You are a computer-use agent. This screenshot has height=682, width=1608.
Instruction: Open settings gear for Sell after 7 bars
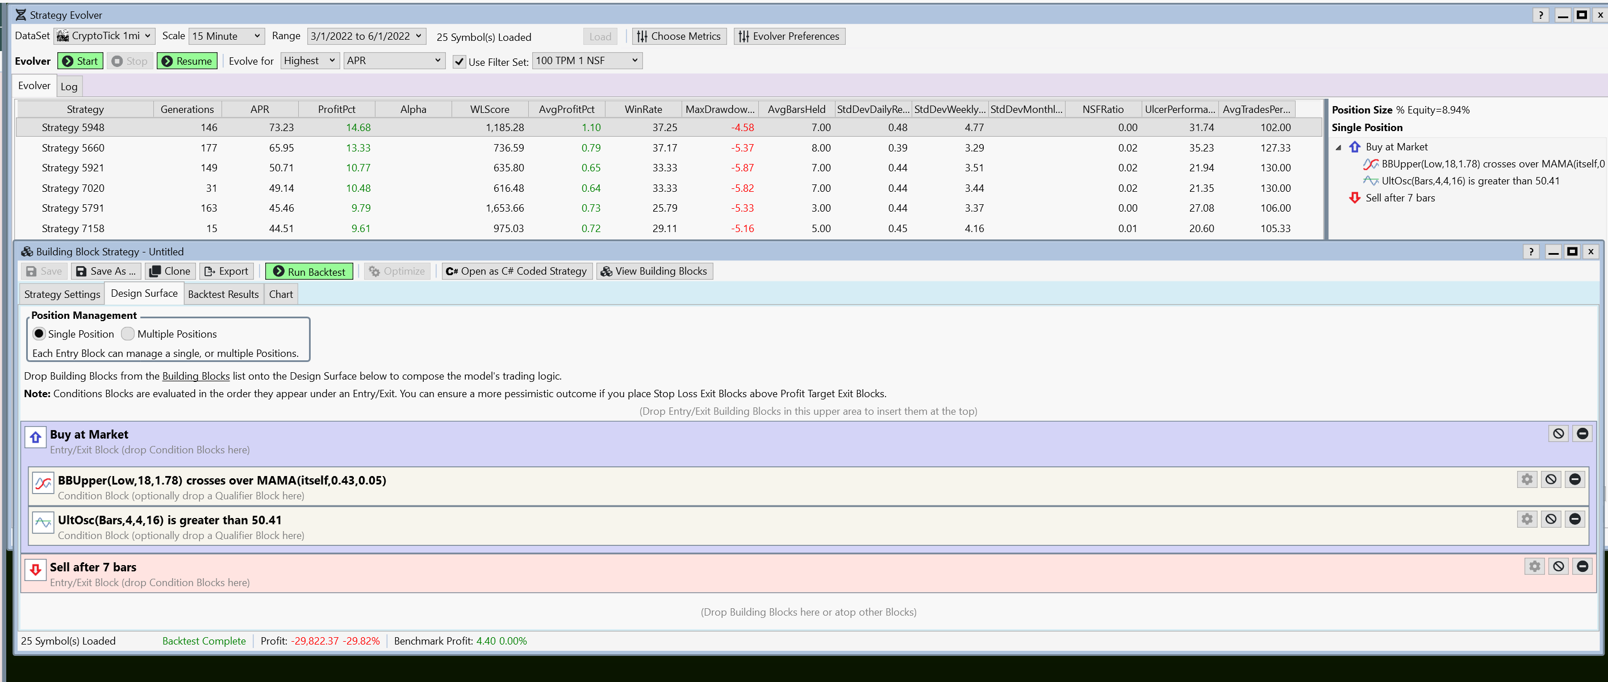click(x=1534, y=566)
